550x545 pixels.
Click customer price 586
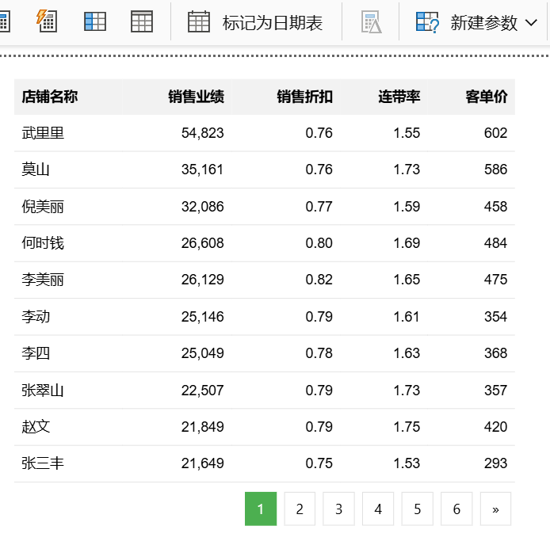click(x=495, y=170)
